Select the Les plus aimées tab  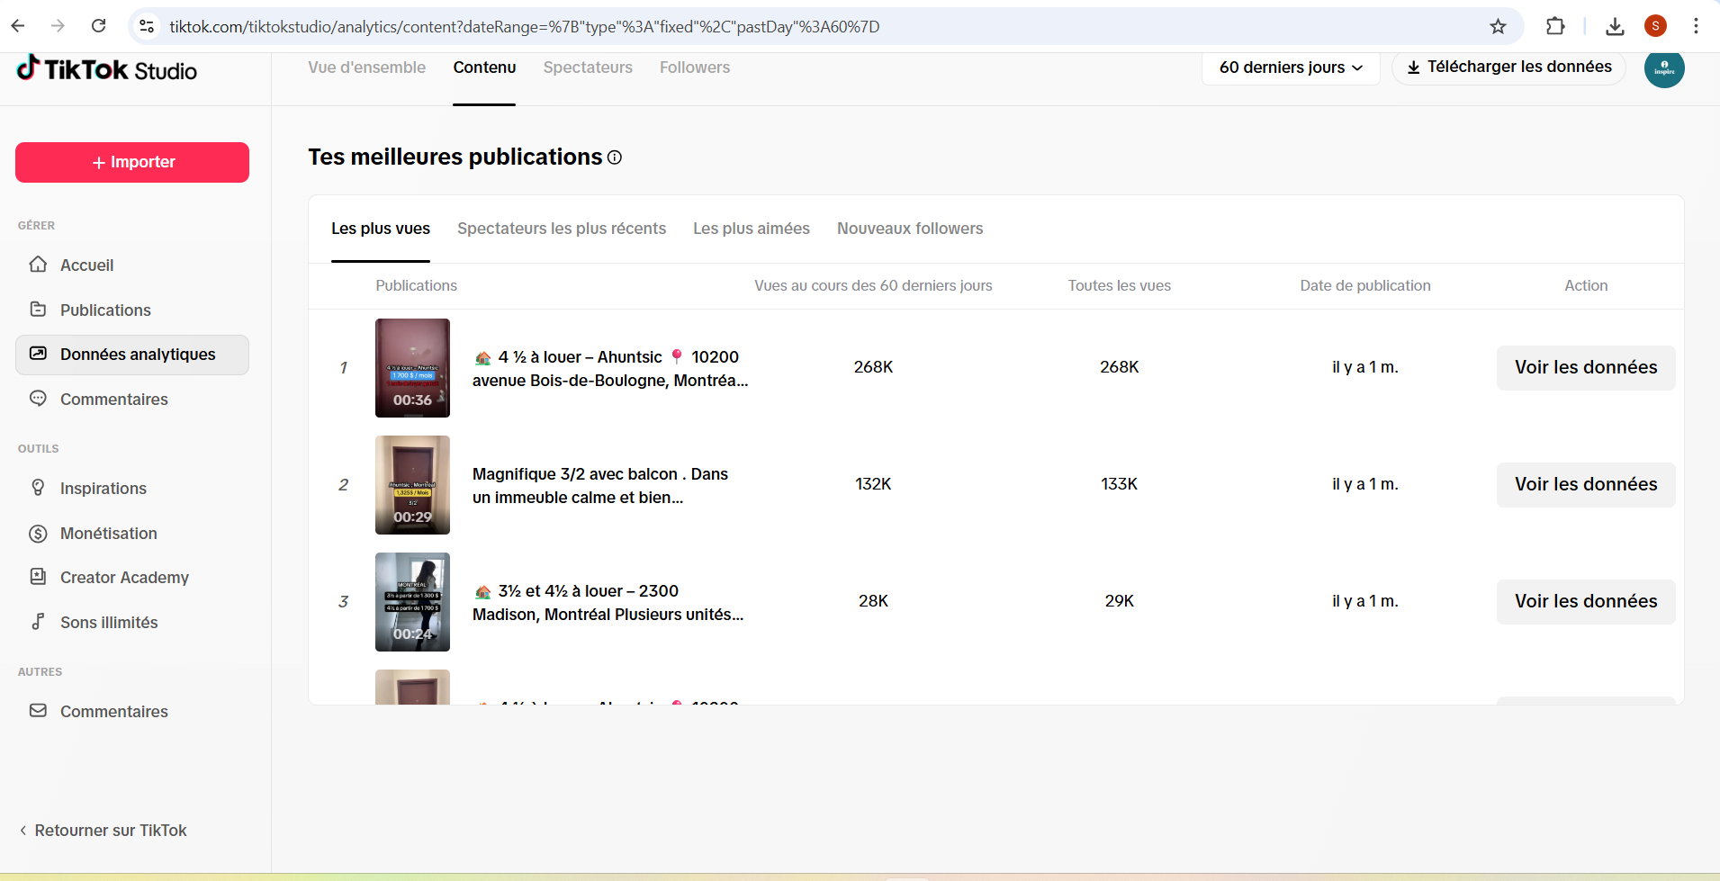[751, 229]
